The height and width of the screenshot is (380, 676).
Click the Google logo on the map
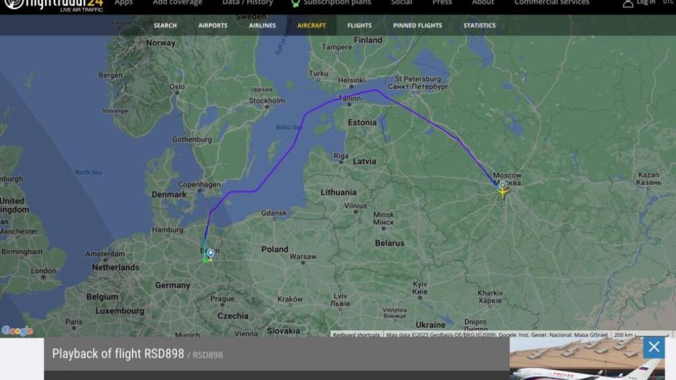18,331
